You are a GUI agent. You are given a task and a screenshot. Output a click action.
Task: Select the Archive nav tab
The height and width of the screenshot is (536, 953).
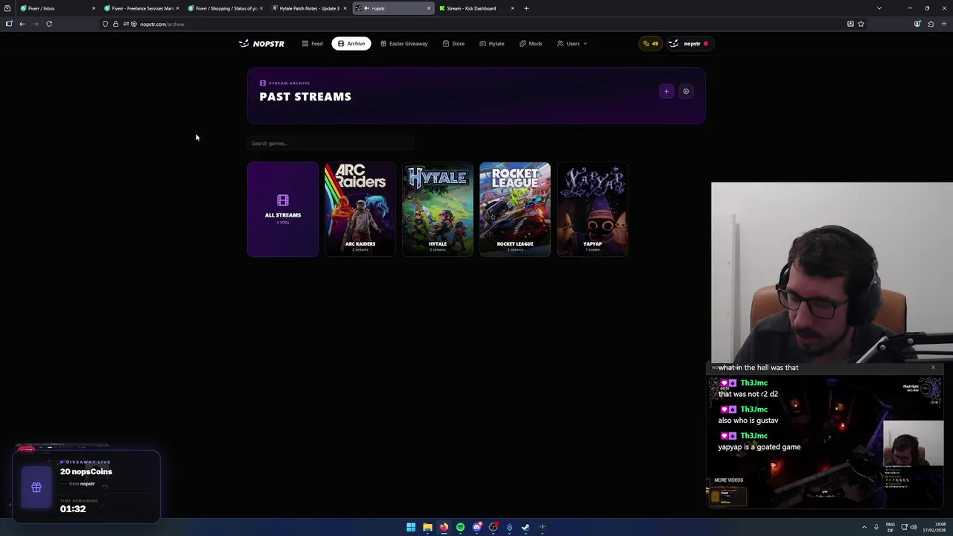pyautogui.click(x=351, y=44)
